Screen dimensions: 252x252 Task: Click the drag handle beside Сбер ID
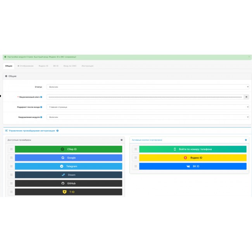pyautogui.click(x=11, y=149)
